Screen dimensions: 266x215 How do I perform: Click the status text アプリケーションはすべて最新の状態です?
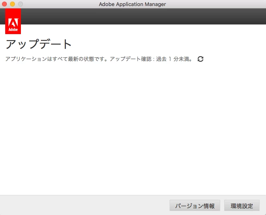pos(57,59)
